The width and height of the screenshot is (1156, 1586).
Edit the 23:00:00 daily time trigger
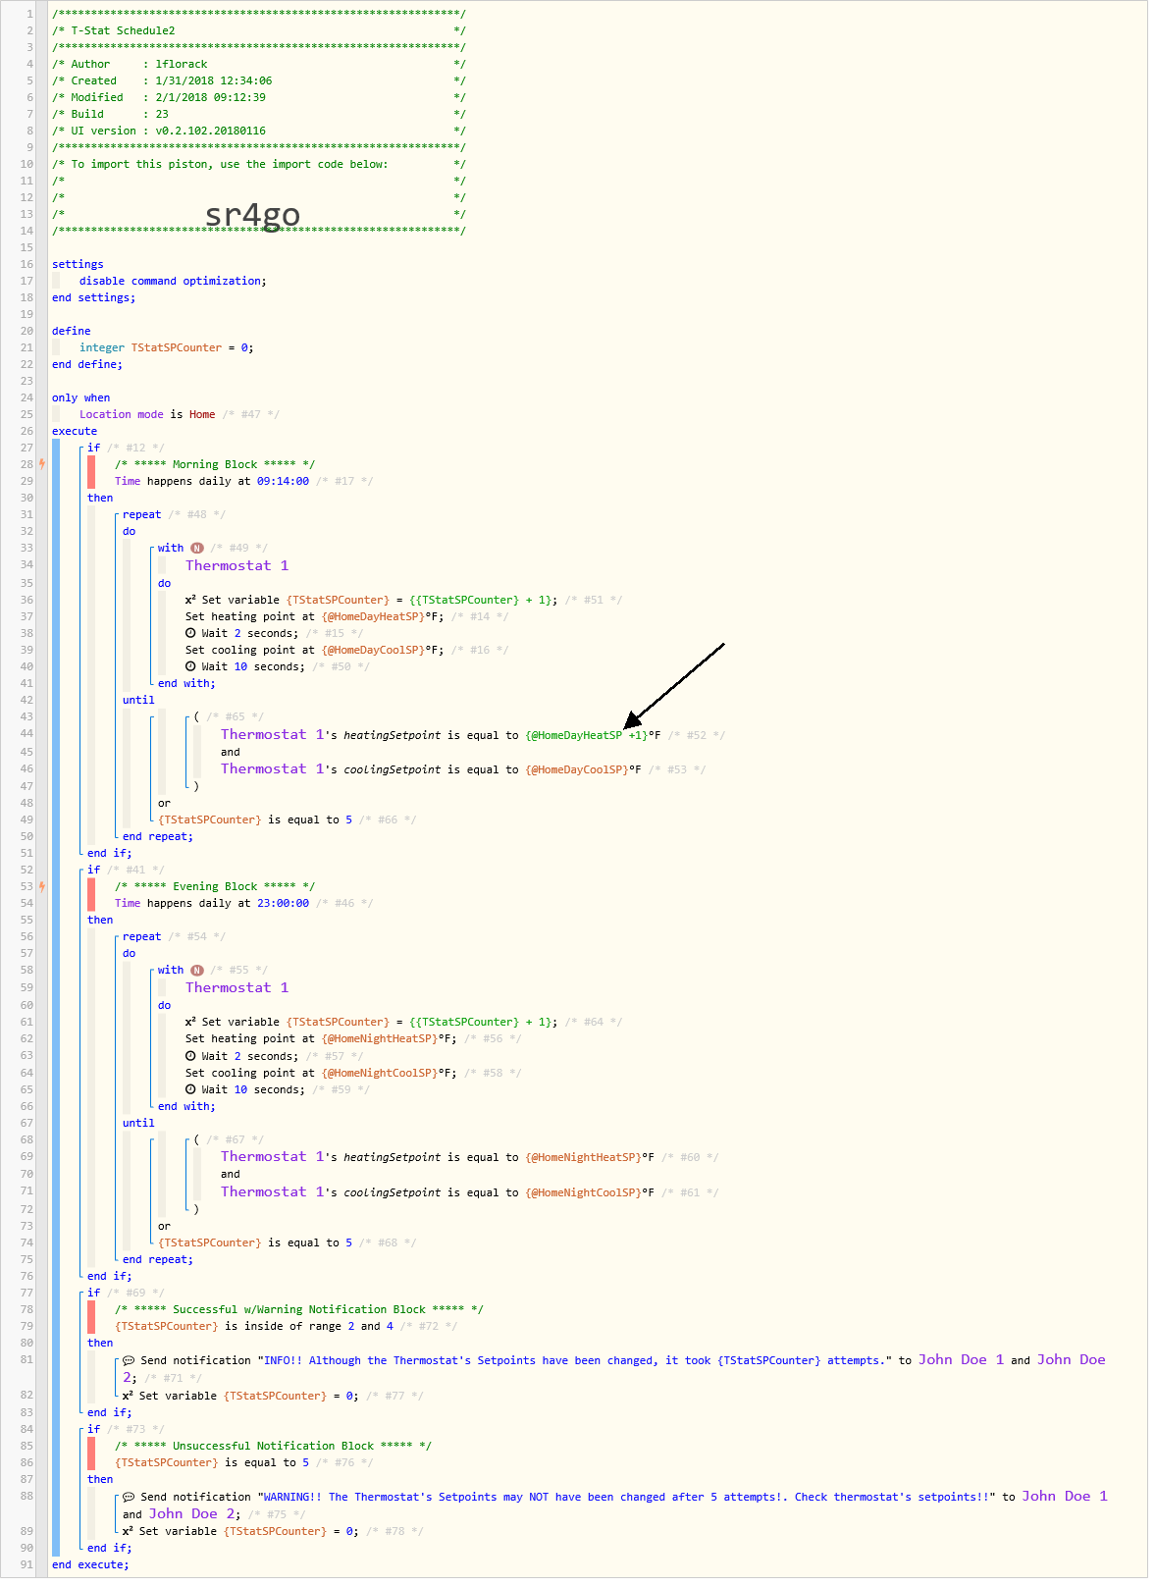[283, 903]
